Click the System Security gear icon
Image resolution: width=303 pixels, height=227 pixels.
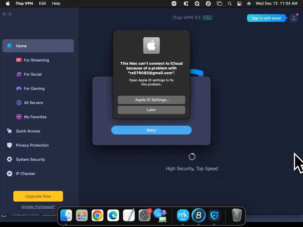click(9, 159)
